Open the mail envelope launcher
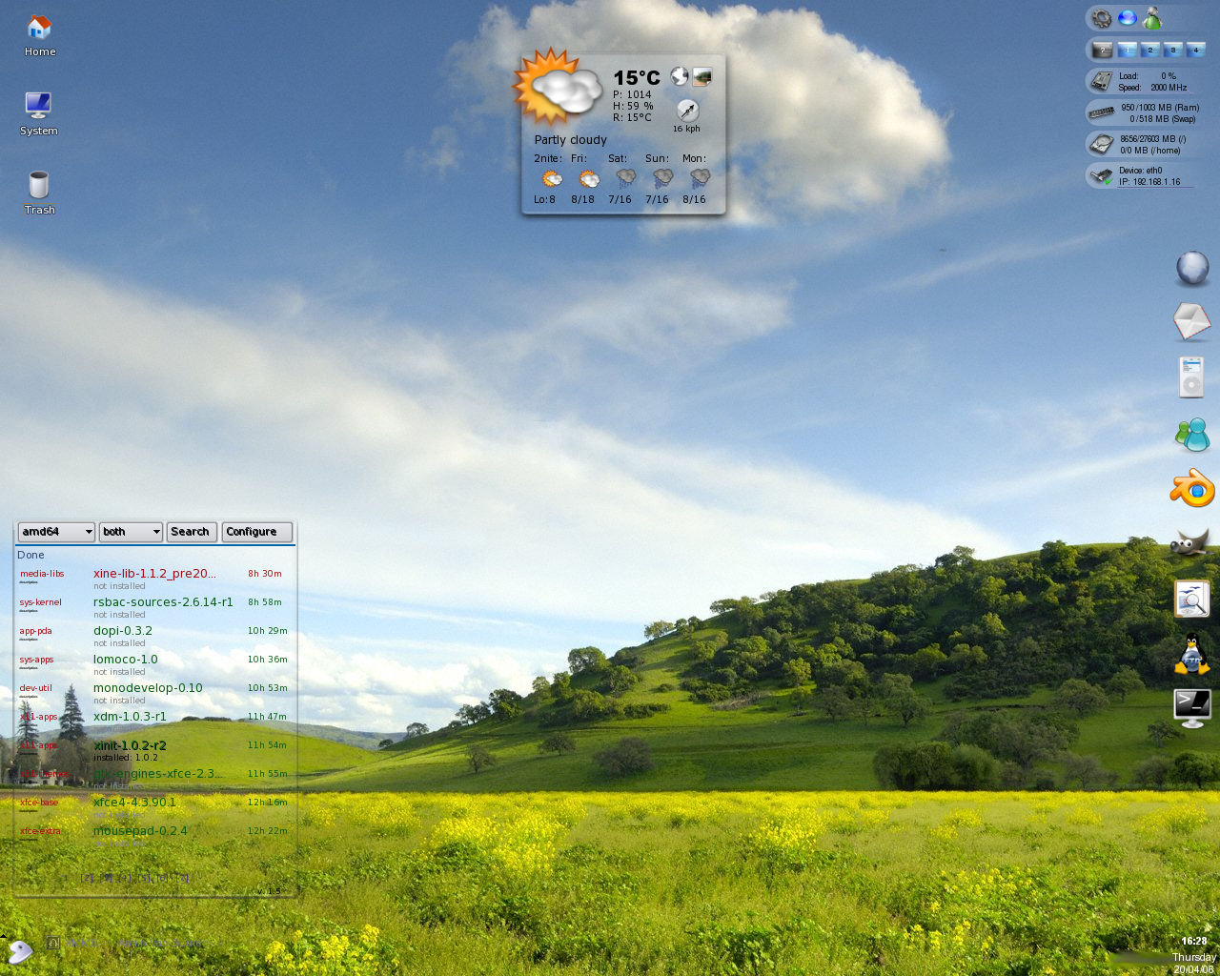Image resolution: width=1220 pixels, height=976 pixels. (1191, 322)
